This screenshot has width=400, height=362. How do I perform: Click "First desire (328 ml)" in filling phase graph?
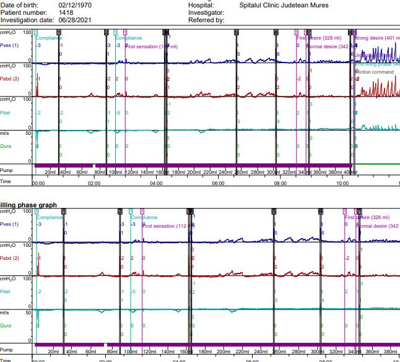pos(367,217)
